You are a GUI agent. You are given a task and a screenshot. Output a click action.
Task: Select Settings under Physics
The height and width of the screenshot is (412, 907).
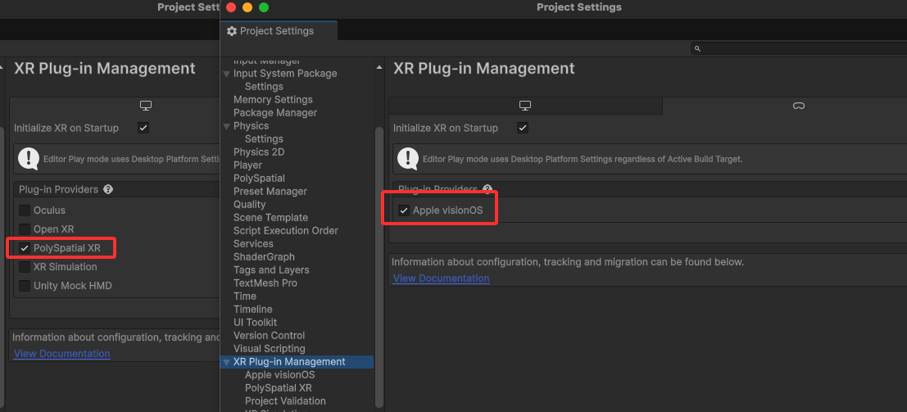click(x=264, y=139)
